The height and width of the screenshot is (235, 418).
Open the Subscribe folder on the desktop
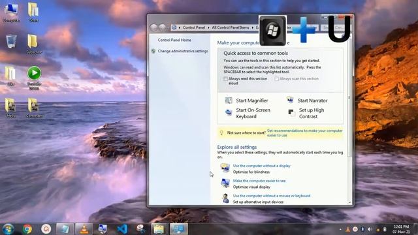coord(34,44)
